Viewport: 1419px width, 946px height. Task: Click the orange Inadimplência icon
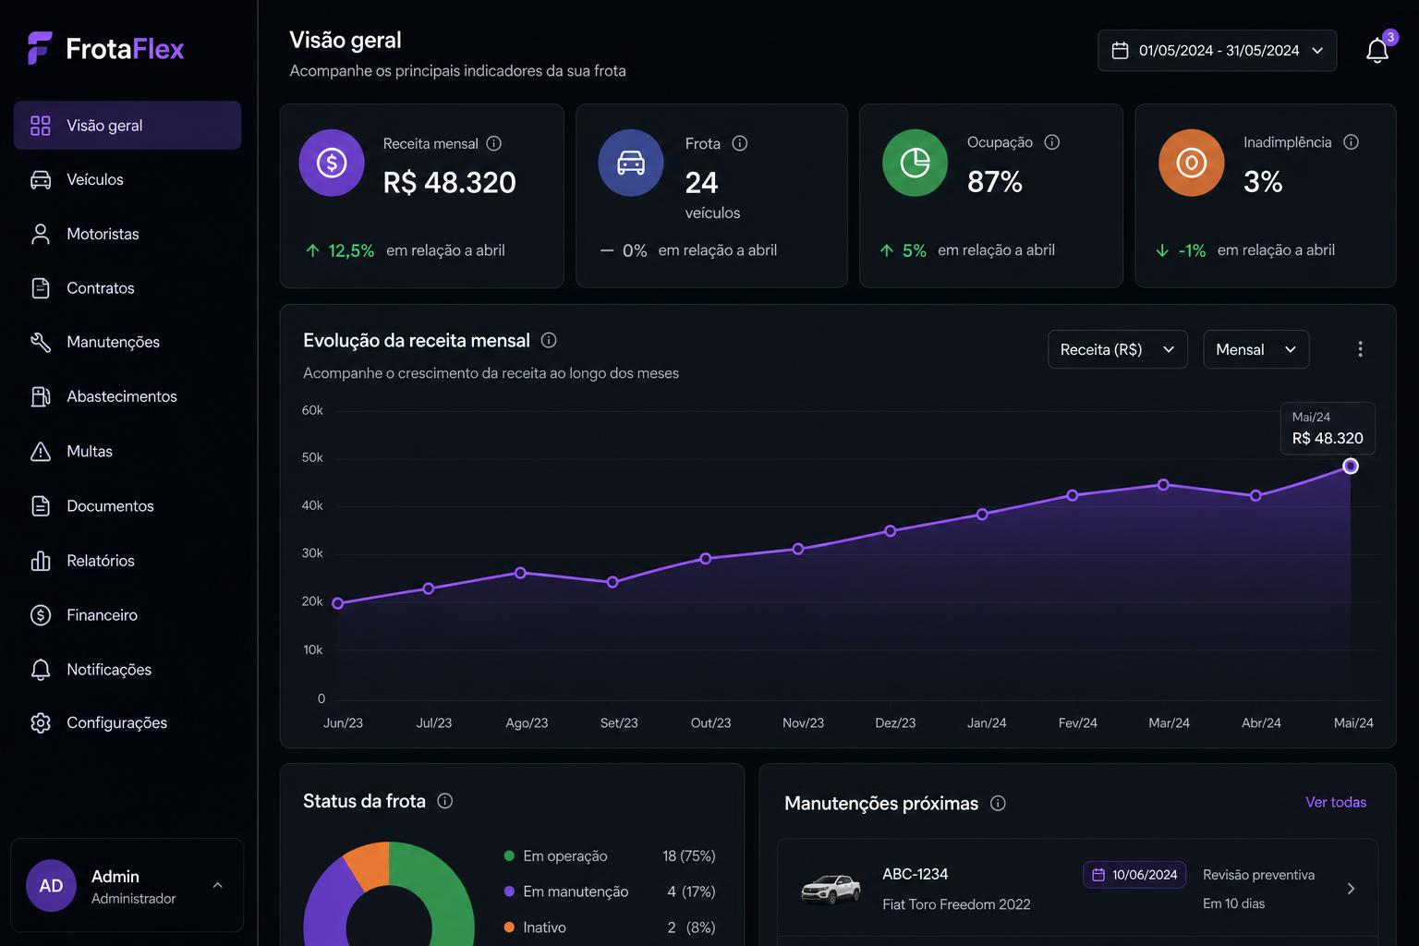point(1192,163)
